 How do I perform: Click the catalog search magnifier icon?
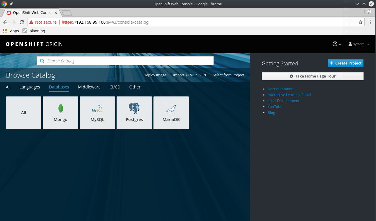[x=42, y=61]
